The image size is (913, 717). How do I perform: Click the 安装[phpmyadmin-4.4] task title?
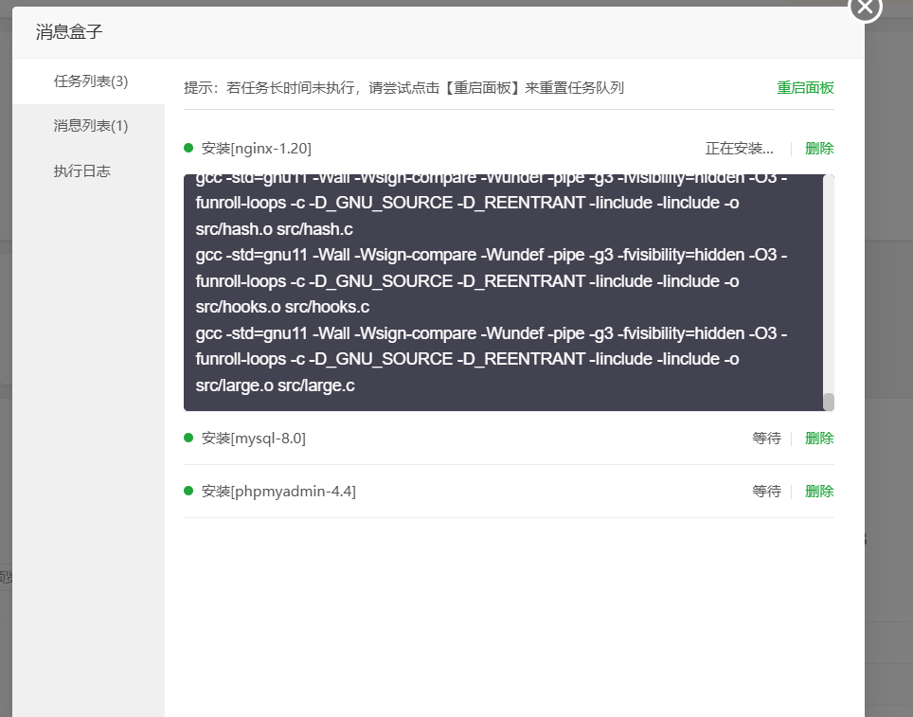tap(278, 491)
